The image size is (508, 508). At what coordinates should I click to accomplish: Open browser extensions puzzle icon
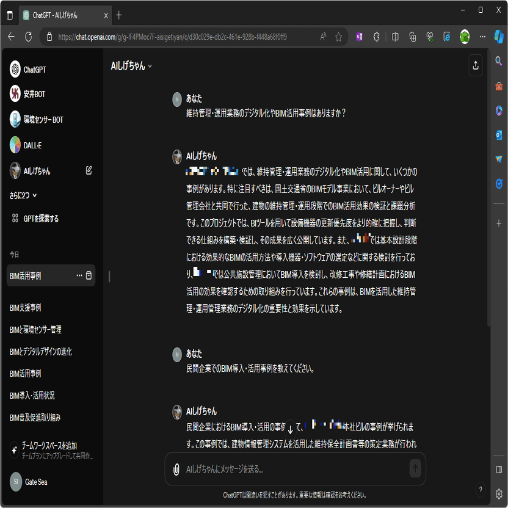coord(376,37)
